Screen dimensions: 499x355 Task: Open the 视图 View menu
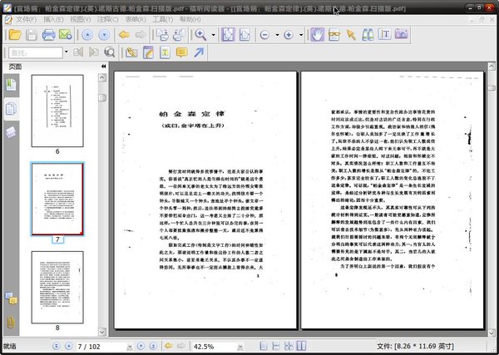click(80, 20)
